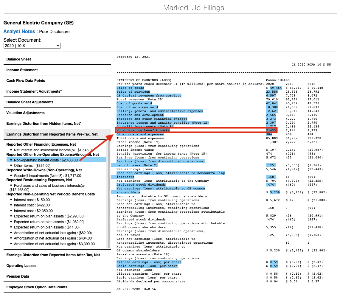Select Amortization of net actuarial loss : $3,399.00
Image resolution: width=337 pixels, height=294 pixels.
coord(54,244)
